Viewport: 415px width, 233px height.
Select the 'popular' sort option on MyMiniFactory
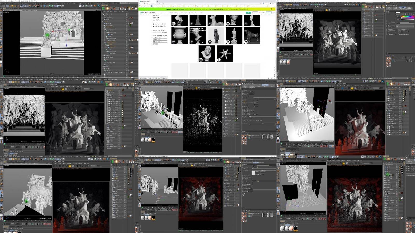point(160,36)
